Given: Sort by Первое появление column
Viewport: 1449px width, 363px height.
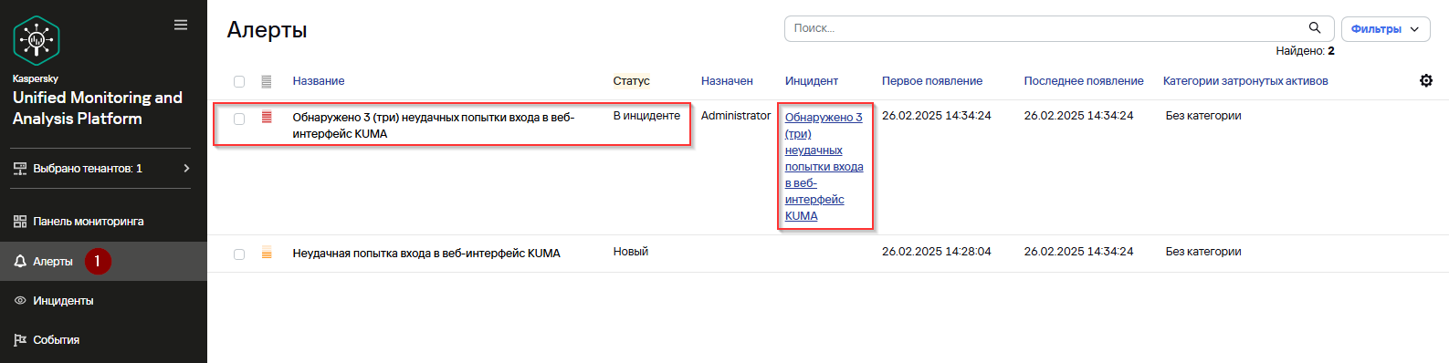Looking at the screenshot, I should point(932,81).
